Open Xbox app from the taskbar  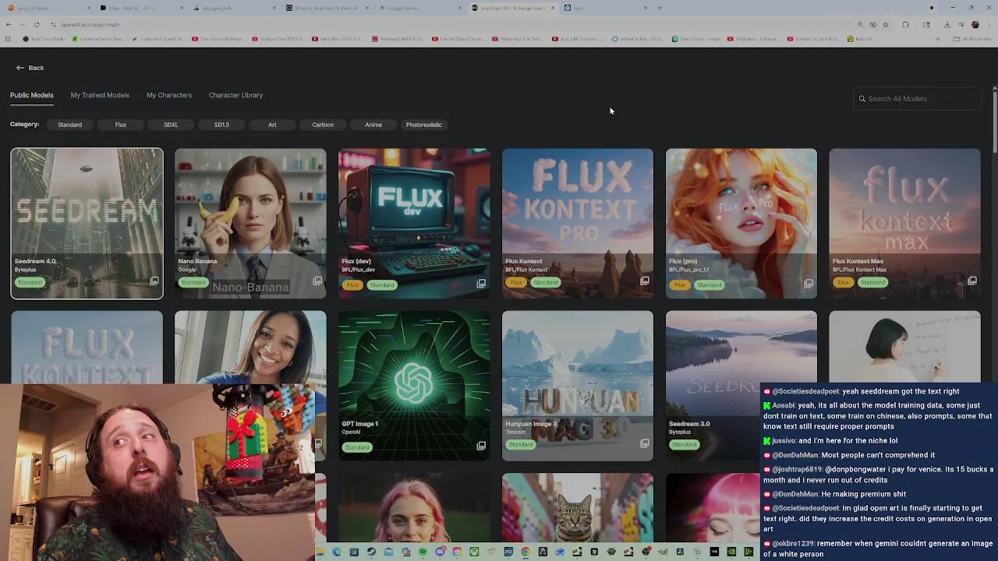point(474,552)
